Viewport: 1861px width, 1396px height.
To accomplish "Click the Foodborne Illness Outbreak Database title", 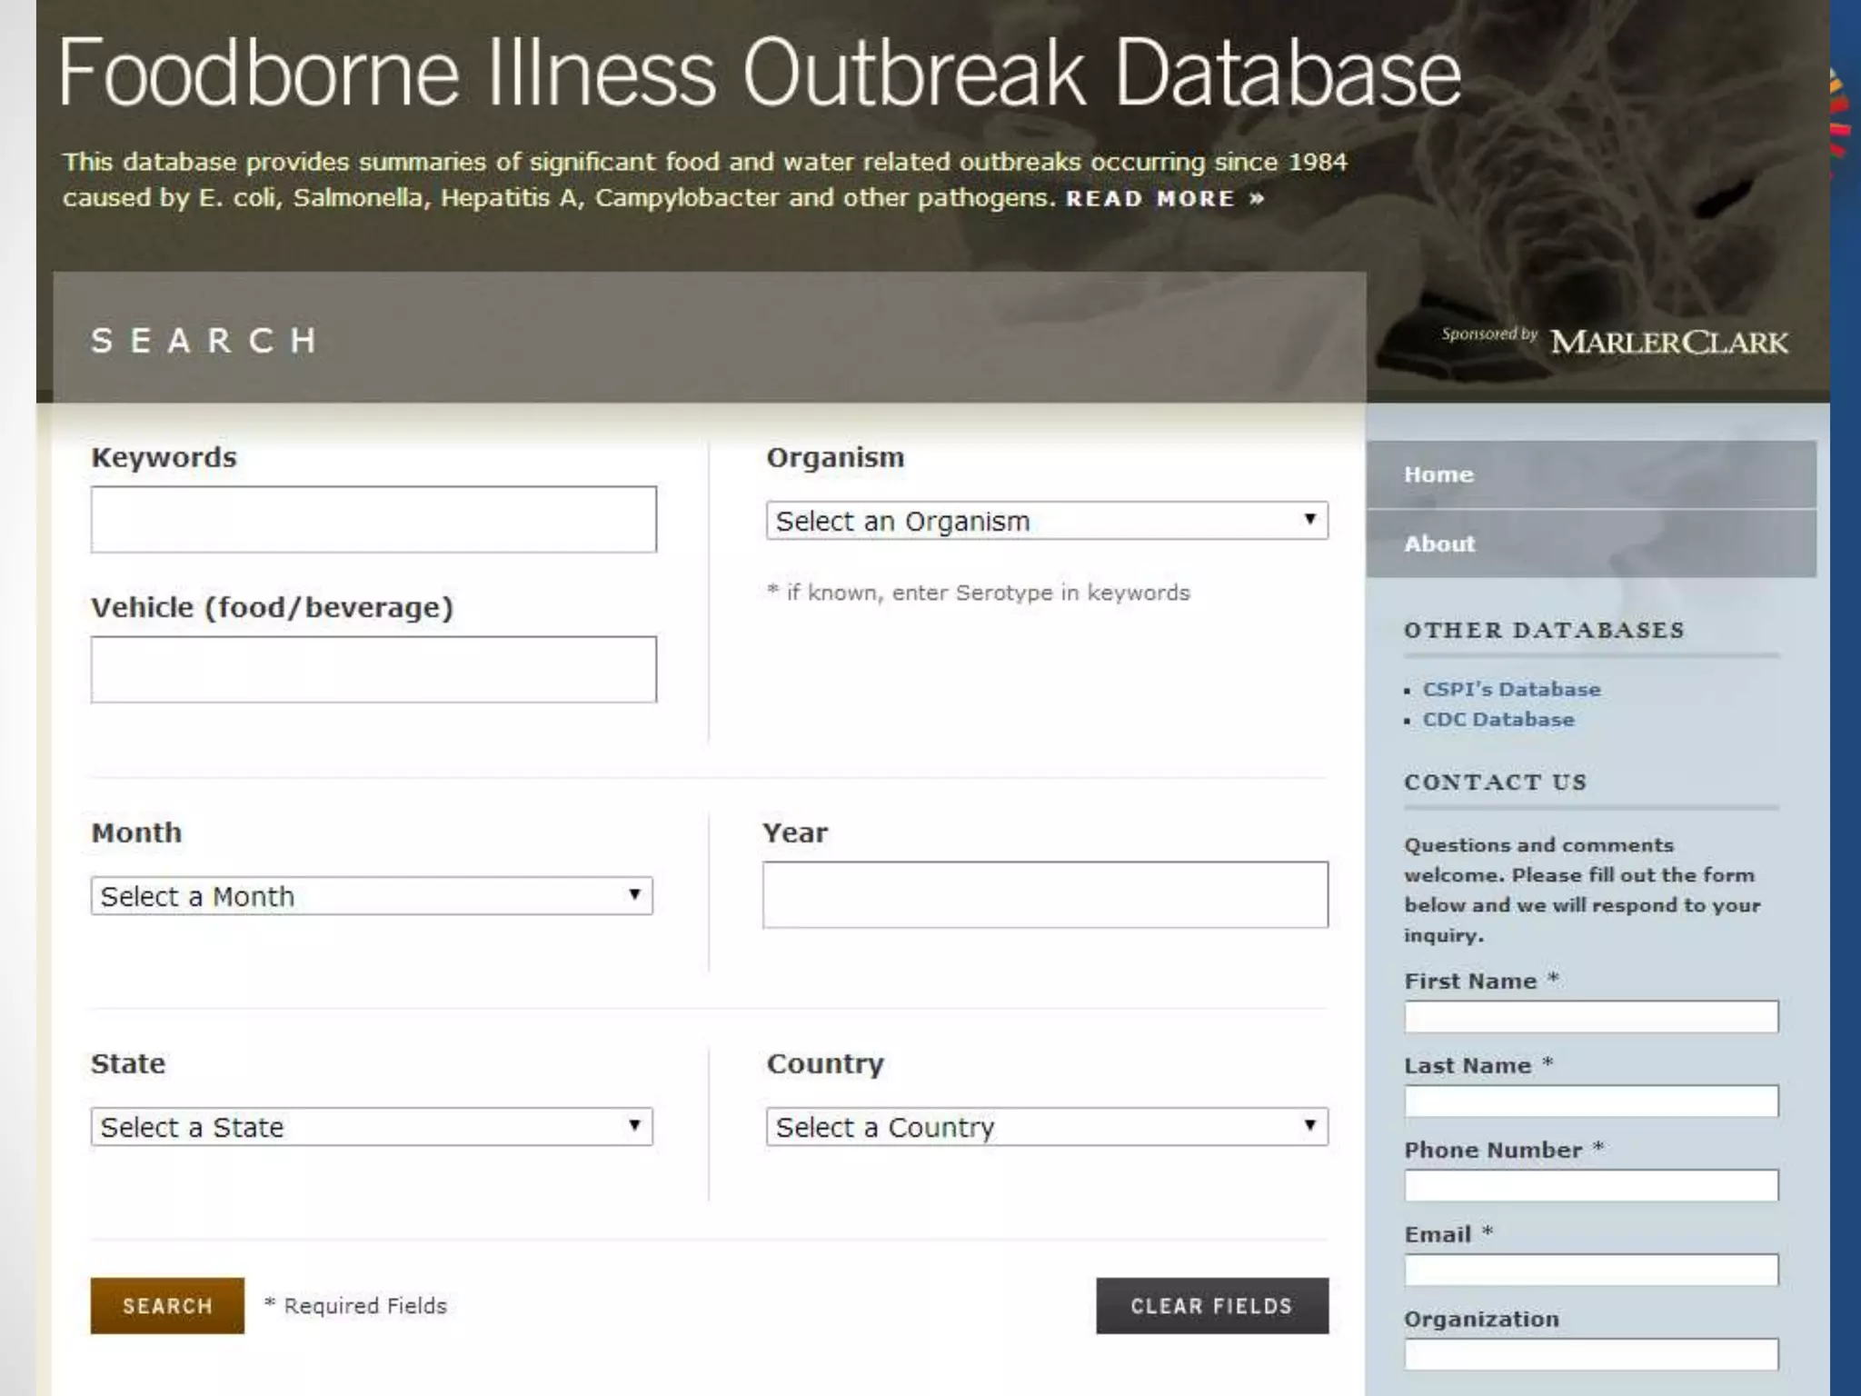I will tap(760, 73).
